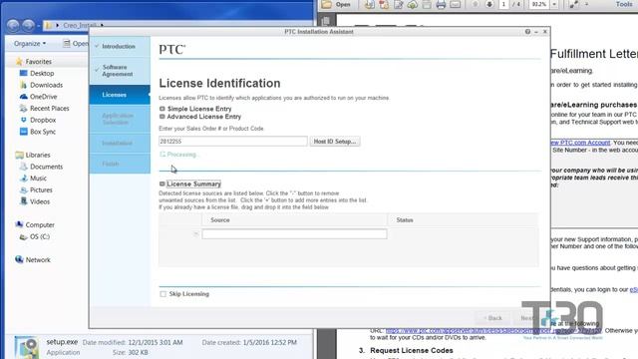Click the Print icon in PDF toolbar

[441, 4]
